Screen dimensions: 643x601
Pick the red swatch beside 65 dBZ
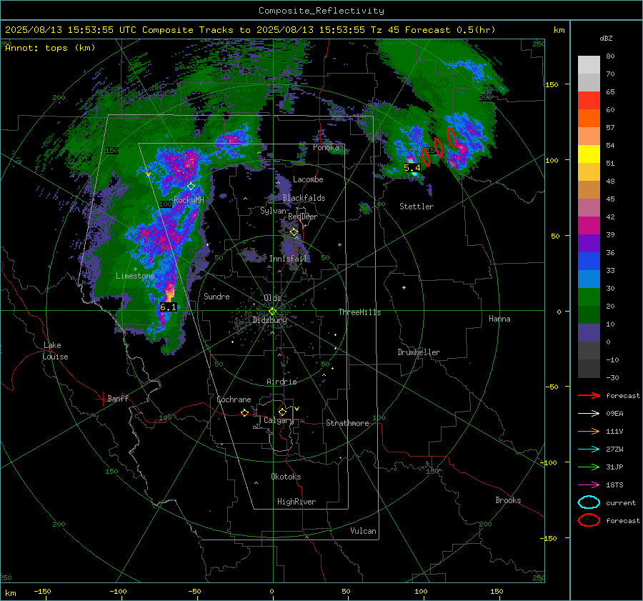click(589, 100)
